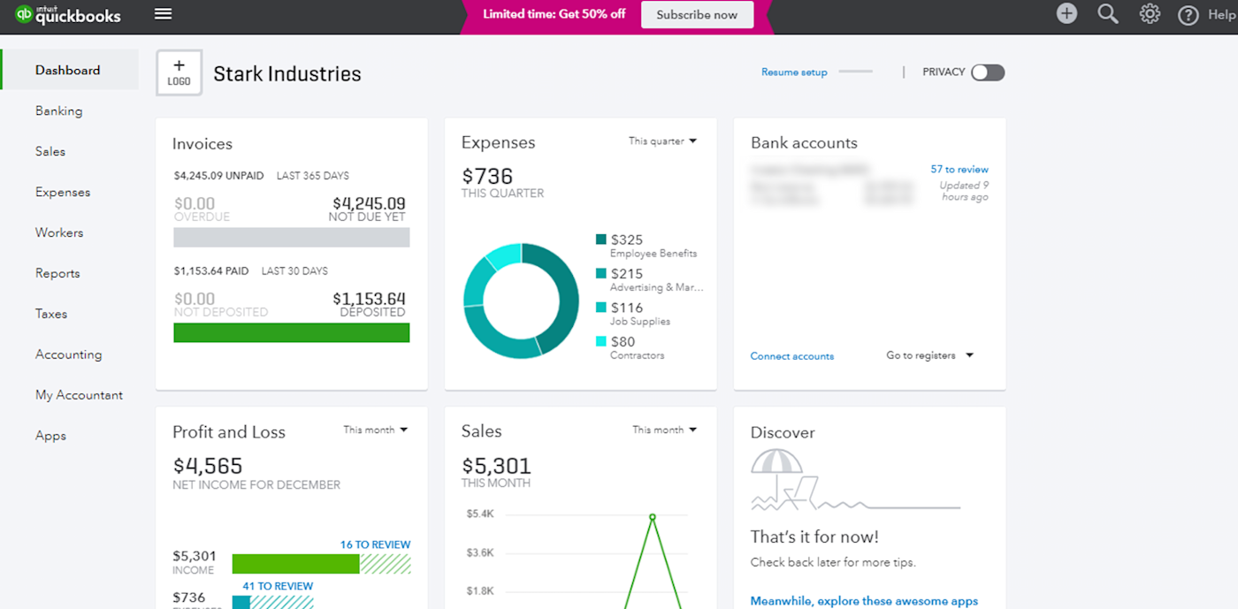Toggle the Privacy switch on
The width and height of the screenshot is (1238, 609).
tap(988, 72)
